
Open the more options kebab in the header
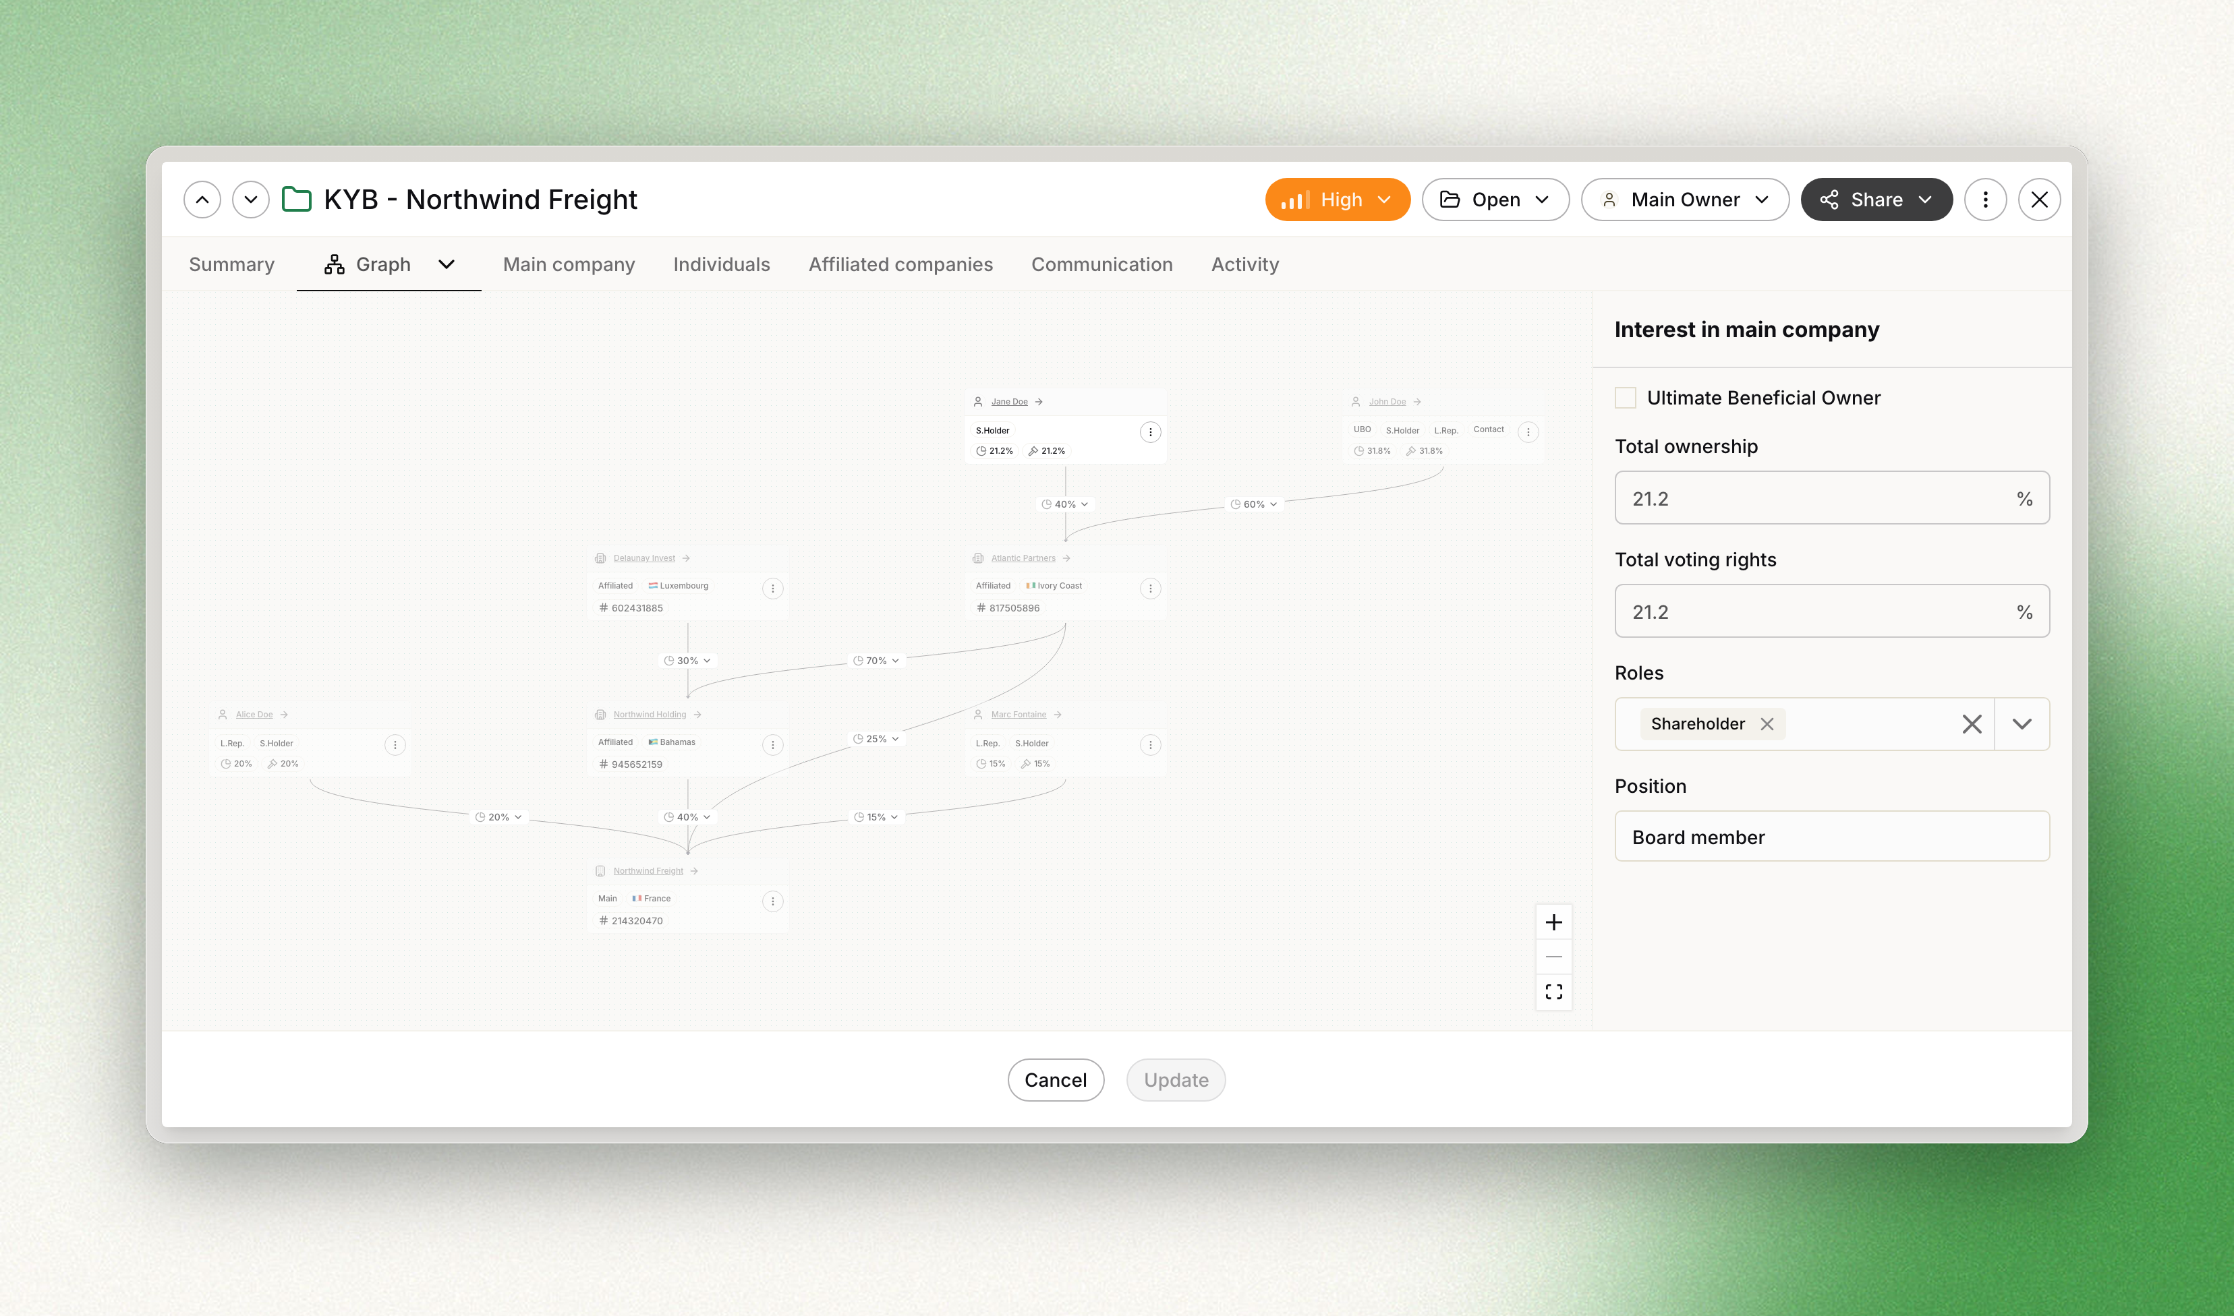(1986, 200)
